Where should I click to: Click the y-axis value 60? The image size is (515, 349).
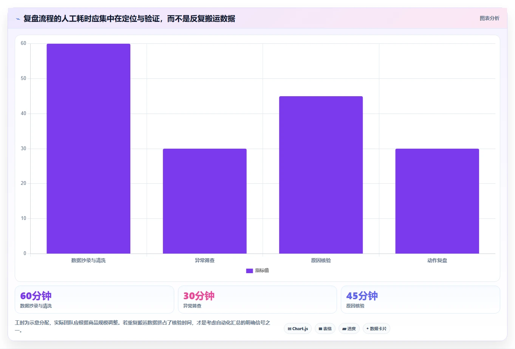(x=23, y=43)
